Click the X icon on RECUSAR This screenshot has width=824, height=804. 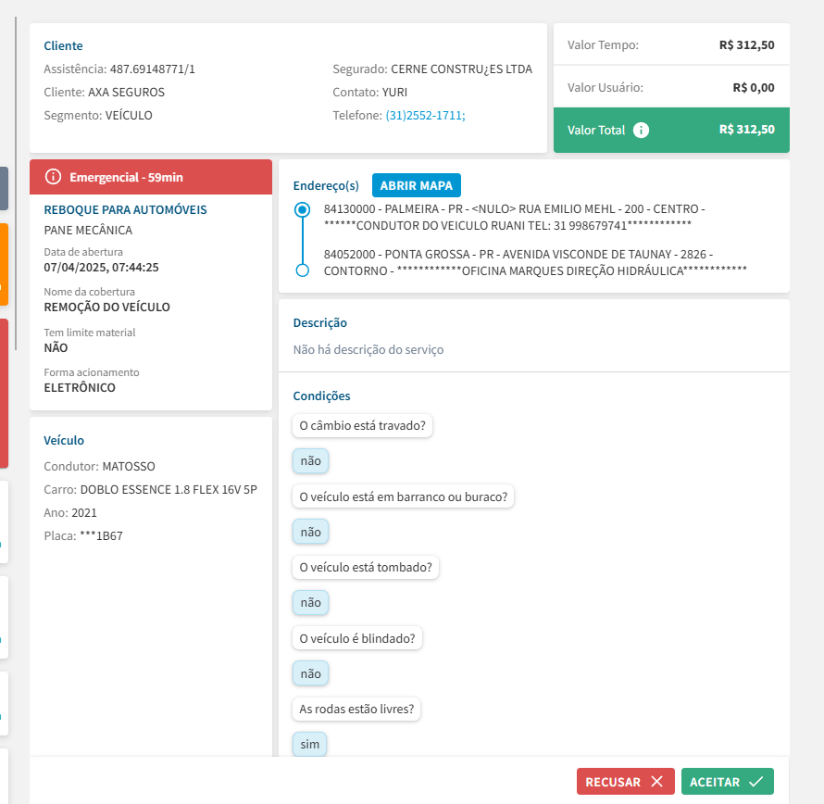[x=656, y=782]
